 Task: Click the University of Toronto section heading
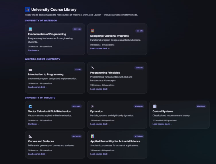pos(40,98)
